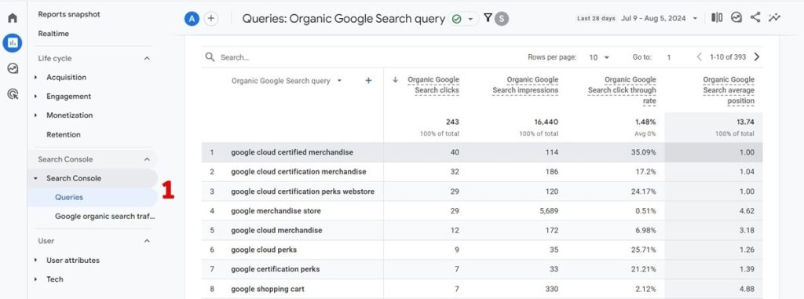Image resolution: width=804 pixels, height=299 pixels.
Task: Collapse the User section
Action: (x=147, y=241)
